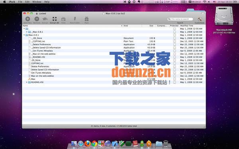Screen dimensions: 239x149
Task: Collapse the Max-0.8.1 folder triangle
Action: 24,35
